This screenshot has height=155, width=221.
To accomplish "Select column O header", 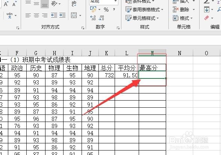I will 206,53.
